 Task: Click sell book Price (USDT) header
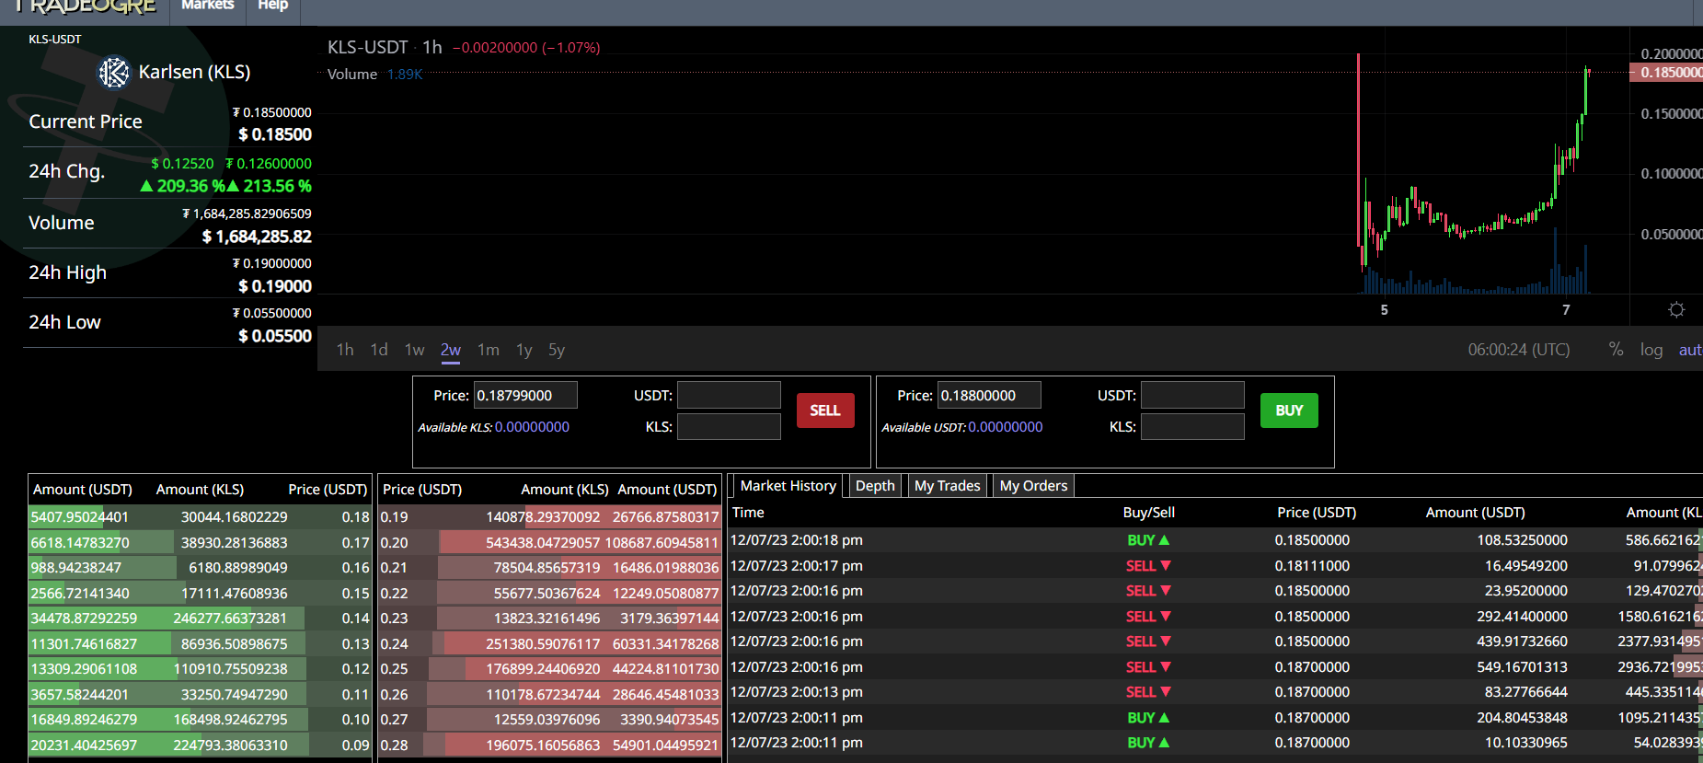[x=422, y=490]
